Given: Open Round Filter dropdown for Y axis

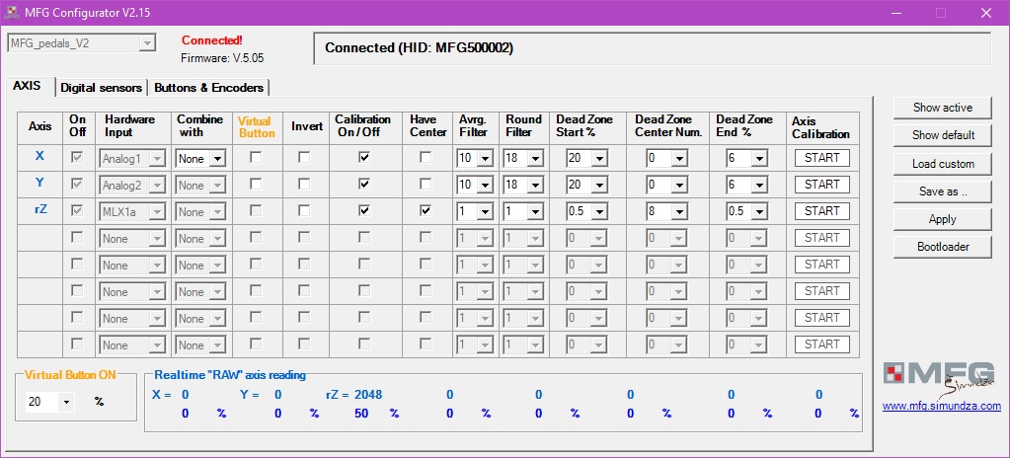Looking at the screenshot, I should (523, 185).
